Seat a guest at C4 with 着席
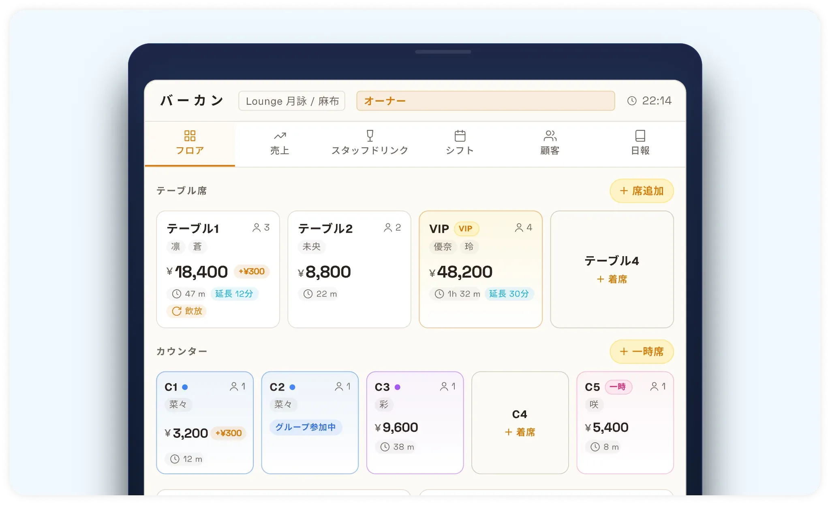The width and height of the screenshot is (830, 505). (x=520, y=432)
